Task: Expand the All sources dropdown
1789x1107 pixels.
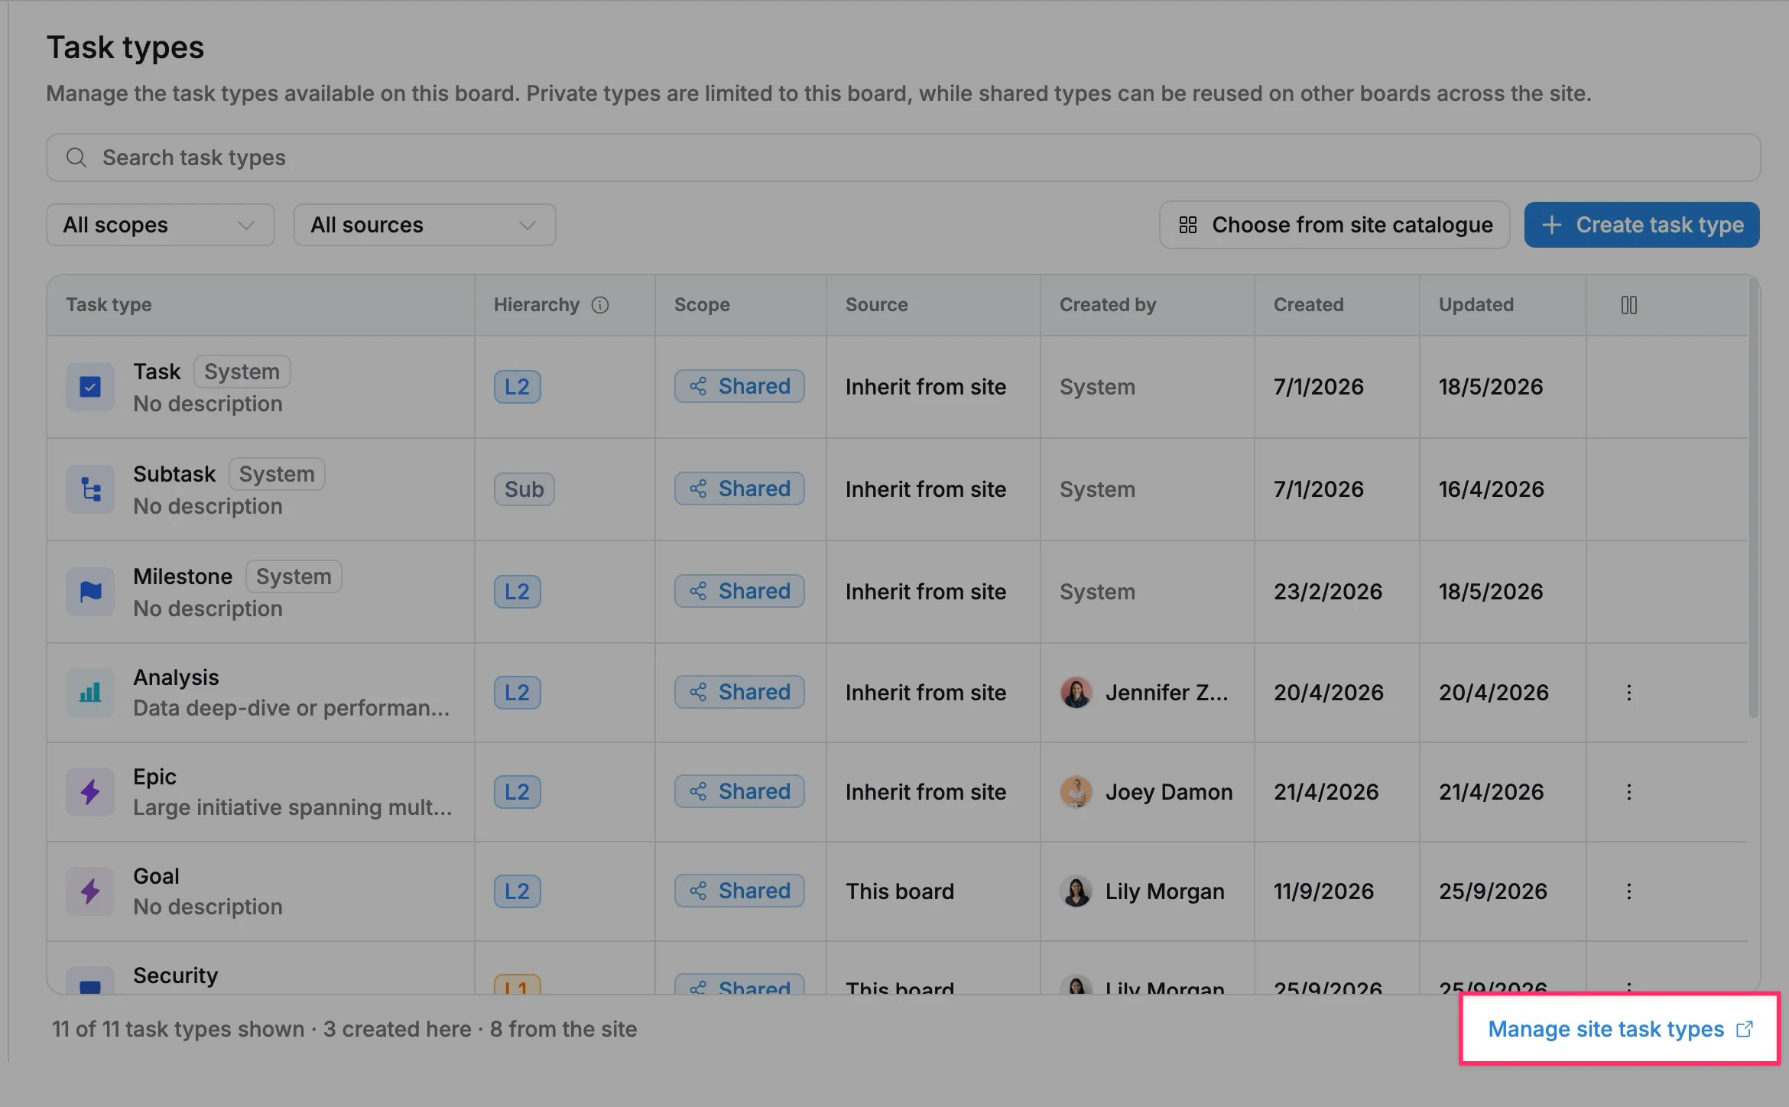Action: pyautogui.click(x=424, y=225)
